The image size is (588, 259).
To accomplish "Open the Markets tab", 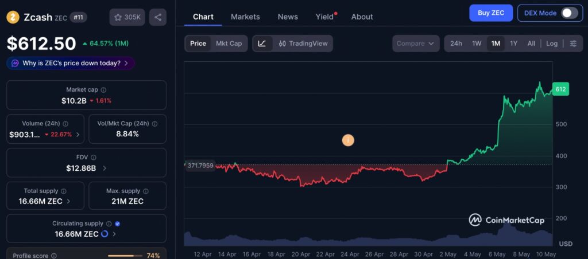I will pyautogui.click(x=245, y=17).
